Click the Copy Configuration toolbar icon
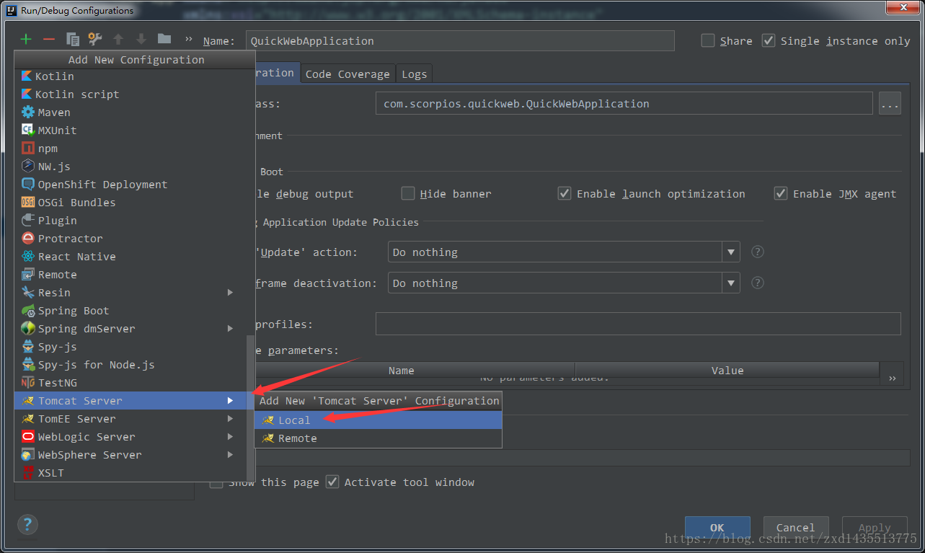The image size is (925, 553). point(72,40)
